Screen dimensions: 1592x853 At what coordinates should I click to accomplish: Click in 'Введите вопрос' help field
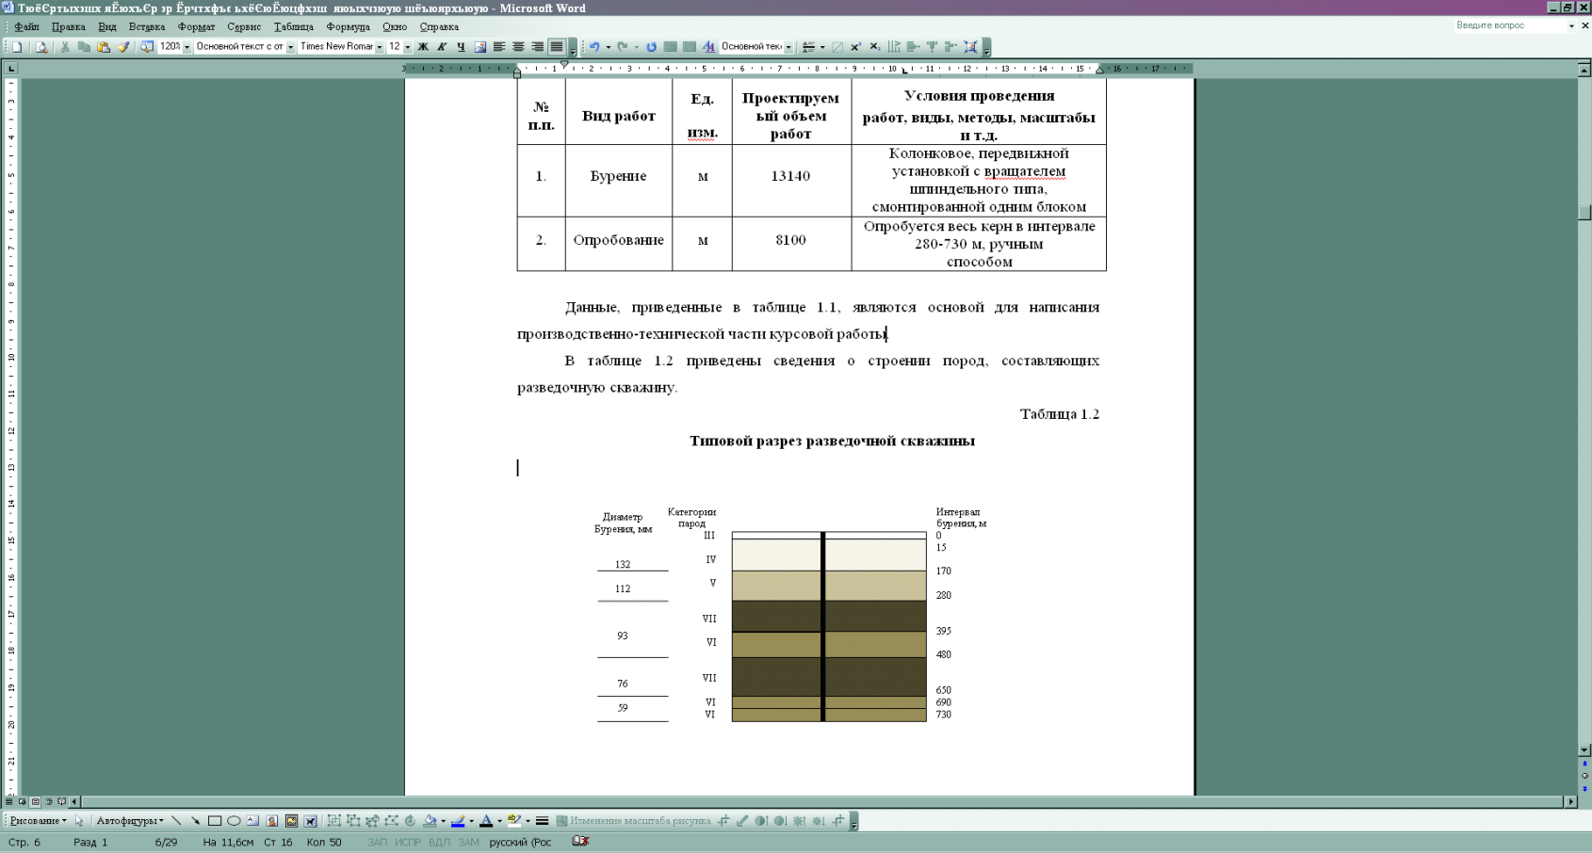pos(1509,25)
